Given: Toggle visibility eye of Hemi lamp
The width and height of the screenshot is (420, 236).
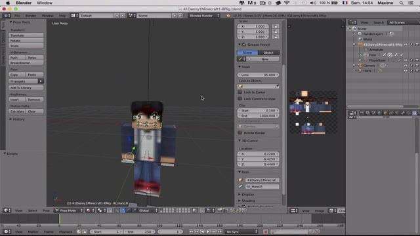Looking at the screenshot, I should tap(406, 71).
